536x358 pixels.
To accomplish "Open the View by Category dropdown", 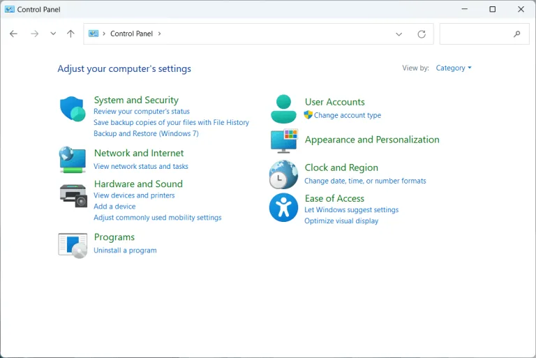I will (453, 68).
